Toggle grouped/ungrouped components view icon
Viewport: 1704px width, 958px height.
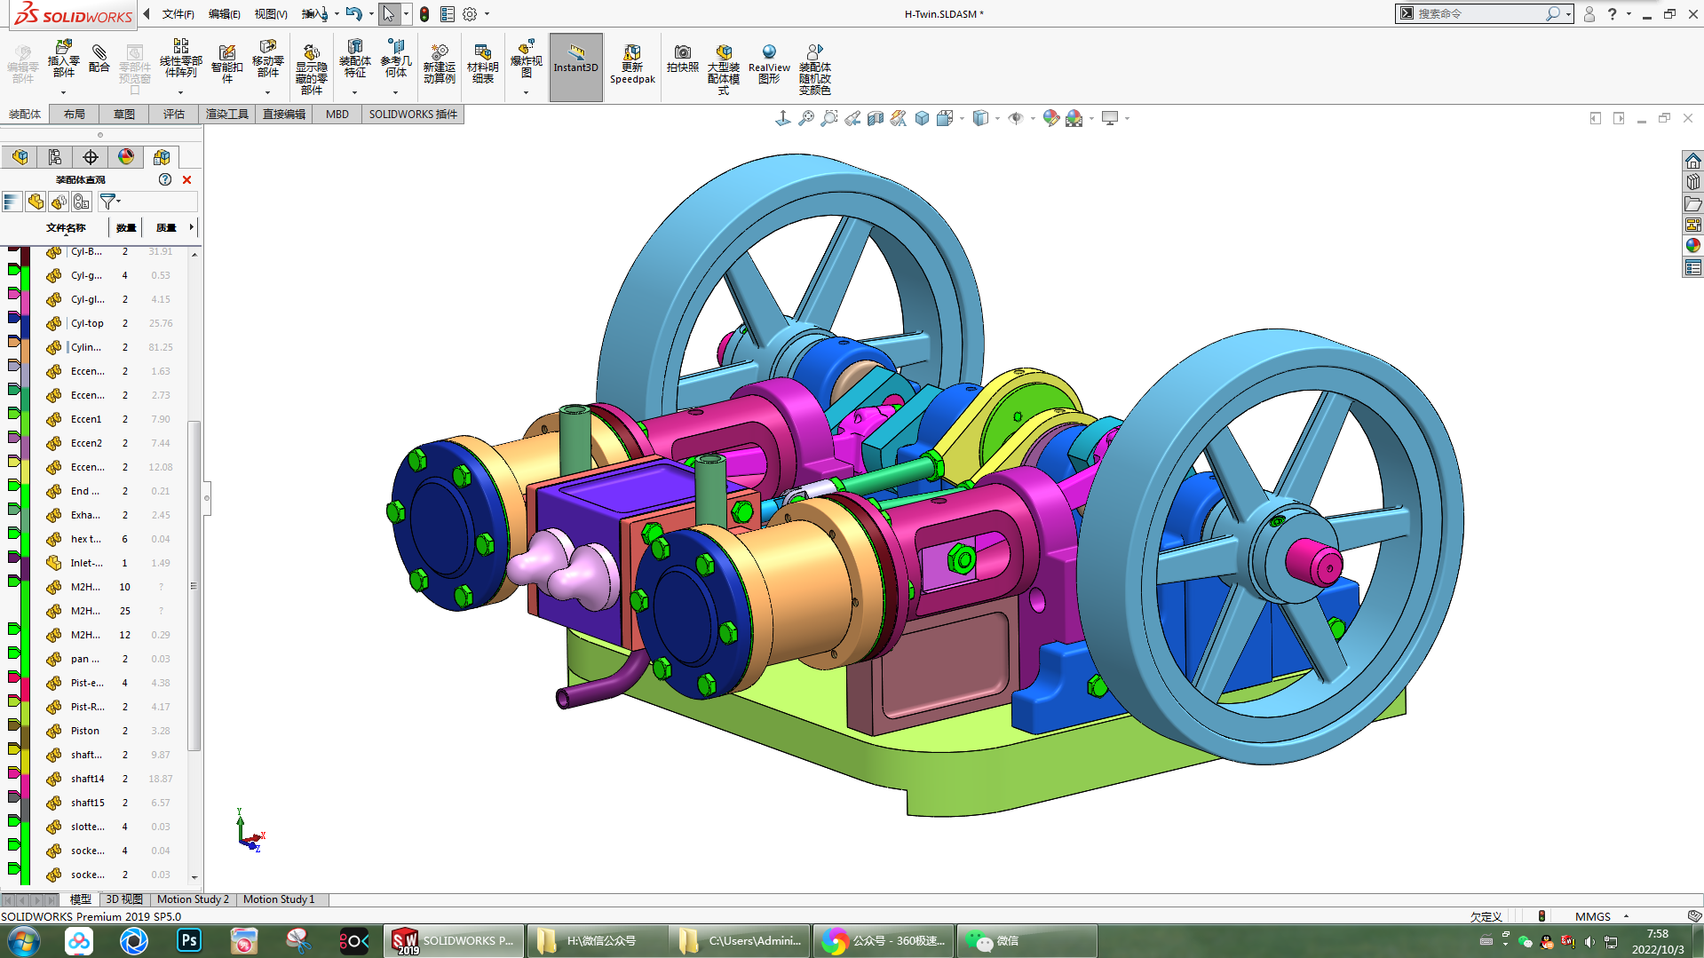(59, 202)
